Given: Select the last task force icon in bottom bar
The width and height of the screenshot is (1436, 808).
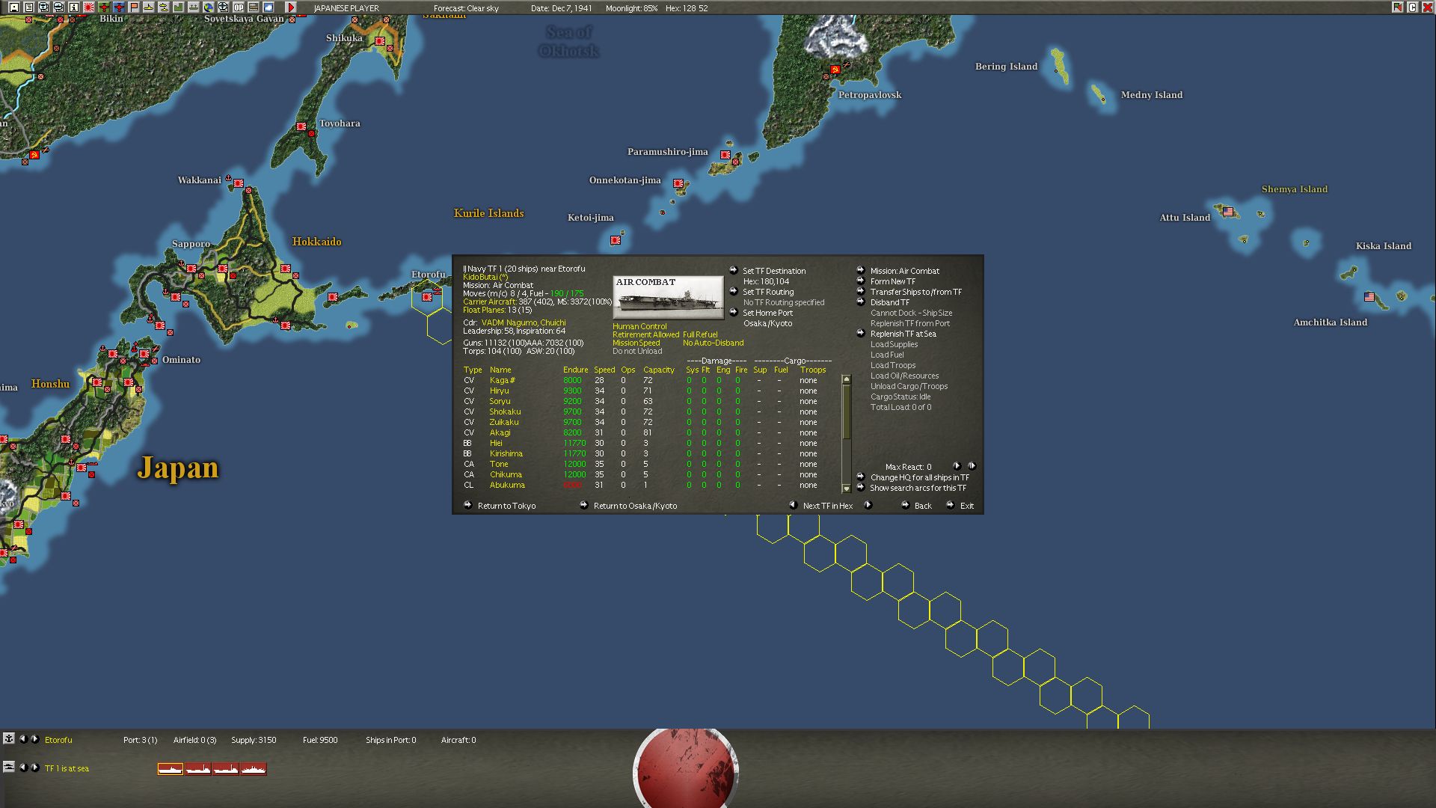Looking at the screenshot, I should (x=254, y=768).
